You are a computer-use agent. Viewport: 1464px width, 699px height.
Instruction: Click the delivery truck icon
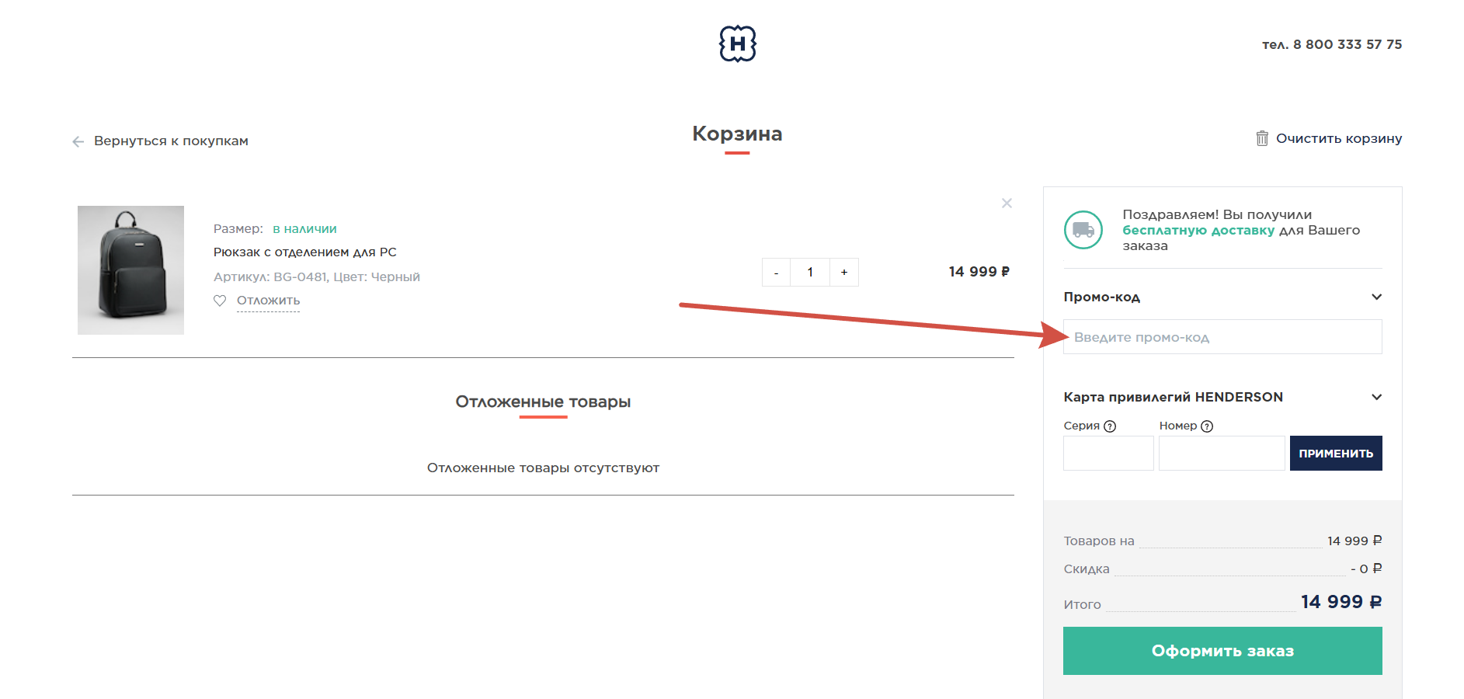point(1083,230)
